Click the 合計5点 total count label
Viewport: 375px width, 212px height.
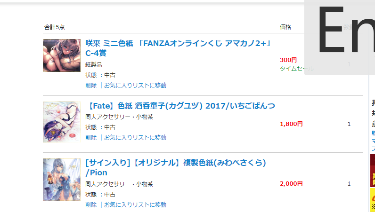55,27
